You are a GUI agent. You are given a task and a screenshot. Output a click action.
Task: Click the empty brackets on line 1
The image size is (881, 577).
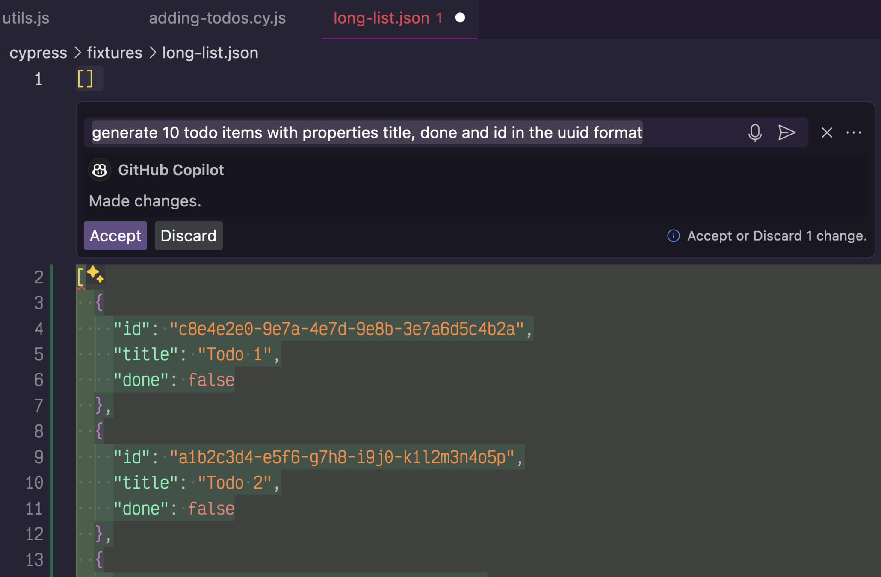click(x=86, y=79)
